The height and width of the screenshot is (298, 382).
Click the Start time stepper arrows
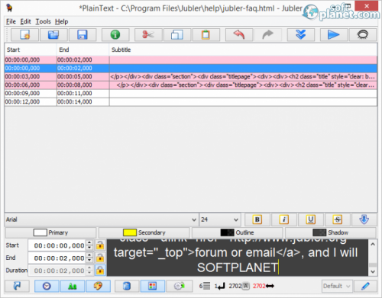(x=89, y=245)
